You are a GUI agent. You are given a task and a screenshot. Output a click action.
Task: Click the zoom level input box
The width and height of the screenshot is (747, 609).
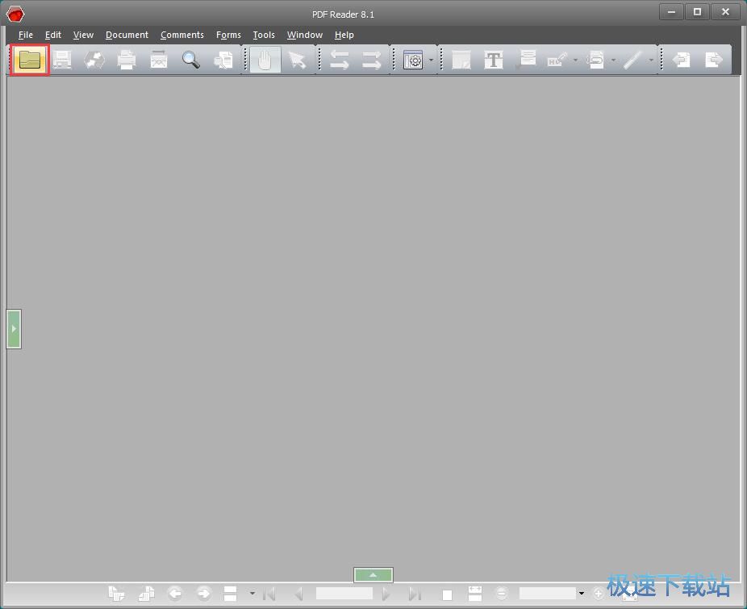coord(548,594)
